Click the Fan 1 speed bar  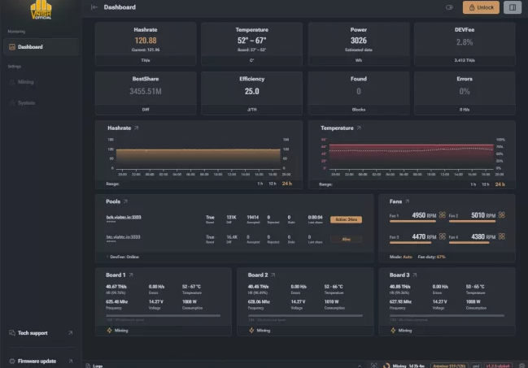click(412, 221)
